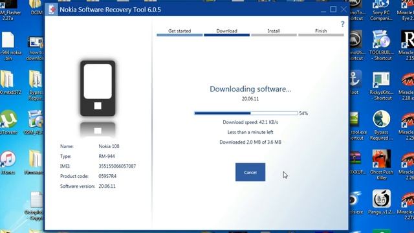Viewport: 414px width, 233px height.
Task: Open the Ghost Push Killer desktop icon
Action: click(x=382, y=165)
